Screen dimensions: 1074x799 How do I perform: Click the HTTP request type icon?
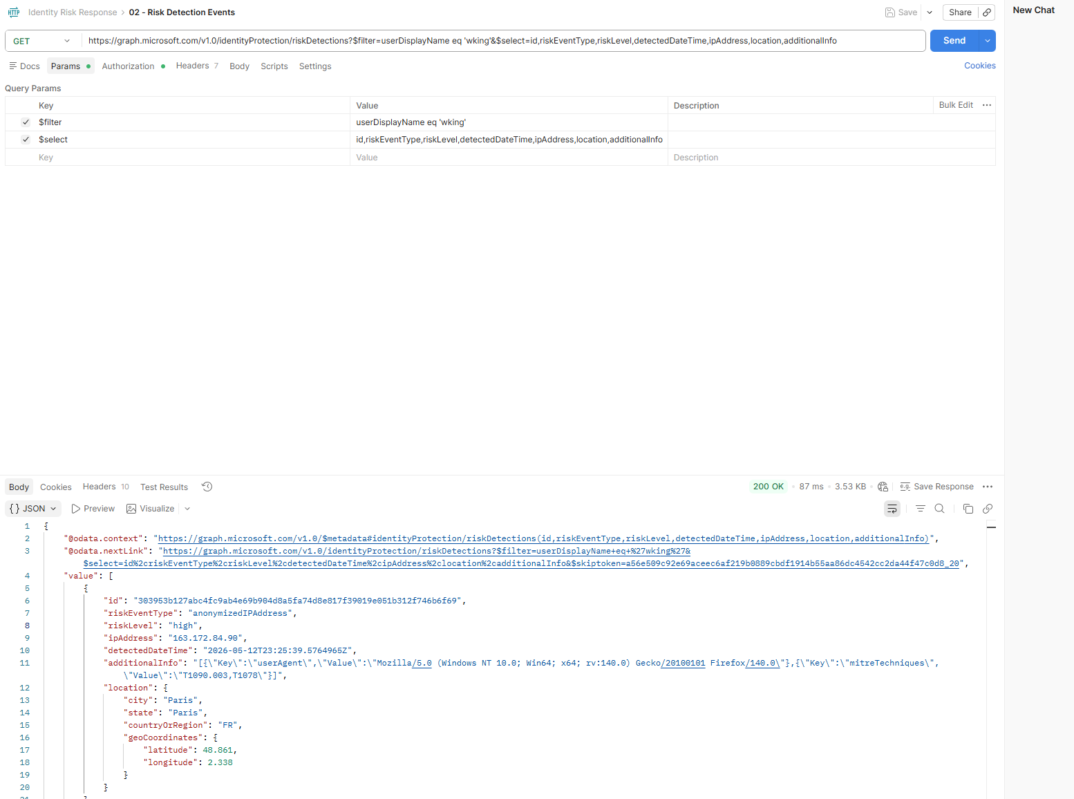[x=14, y=12]
